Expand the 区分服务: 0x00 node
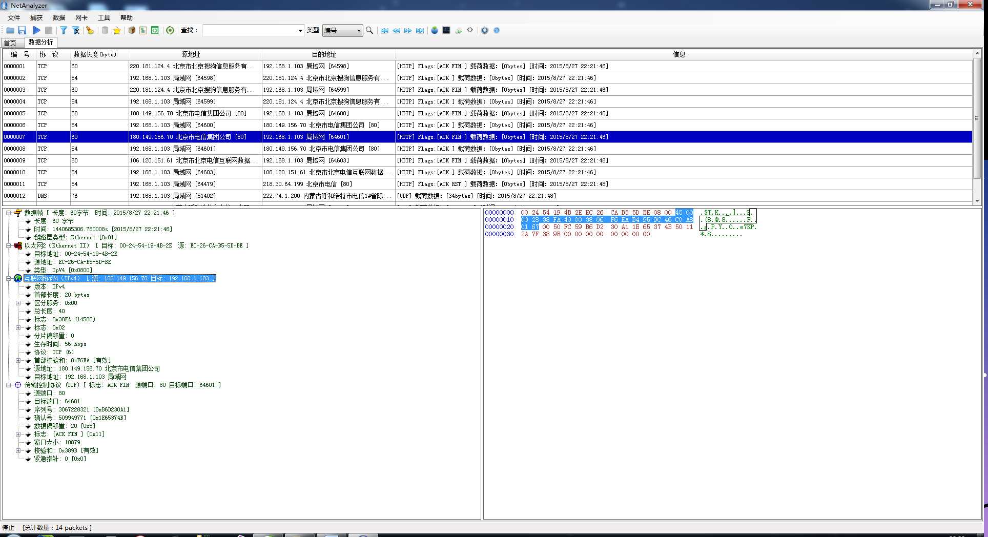Screen dimensions: 988x537 click(18, 303)
